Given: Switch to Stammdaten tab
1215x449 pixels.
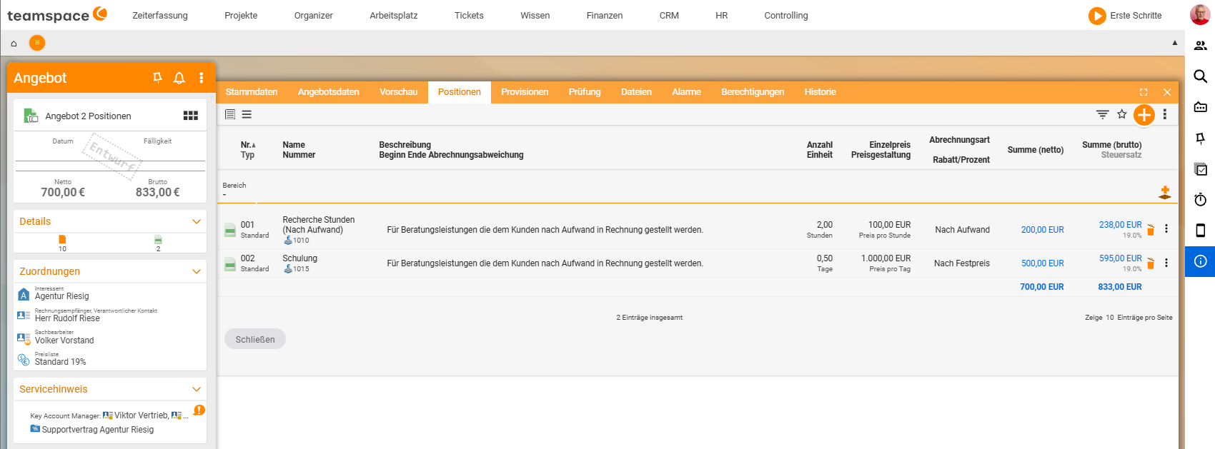Looking at the screenshot, I should tap(252, 92).
